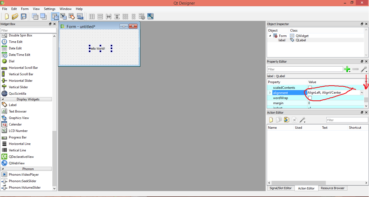
Task: Toggle the scaledContents checkbox
Action: click(x=310, y=87)
